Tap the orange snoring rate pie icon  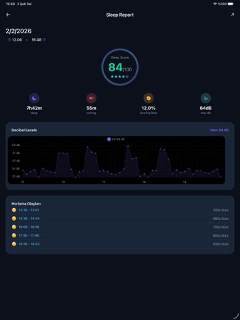click(149, 98)
